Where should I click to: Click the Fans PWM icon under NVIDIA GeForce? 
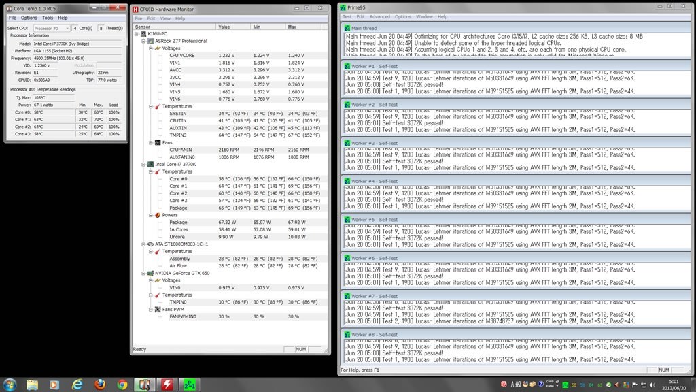click(x=158, y=310)
